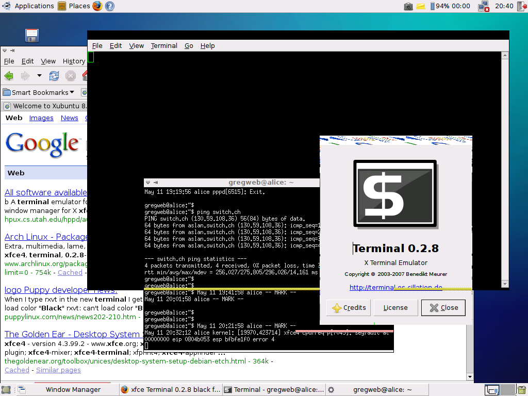Screen dimensions: 528x396
Task: Click the green back arrow in browser
Action: tap(9, 76)
